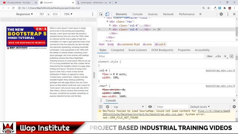This screenshot has height=134, width=238.
Task: Go back in browser history
Action: [x=3, y=8]
